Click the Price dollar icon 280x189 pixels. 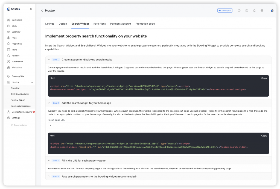click(x=8, y=38)
